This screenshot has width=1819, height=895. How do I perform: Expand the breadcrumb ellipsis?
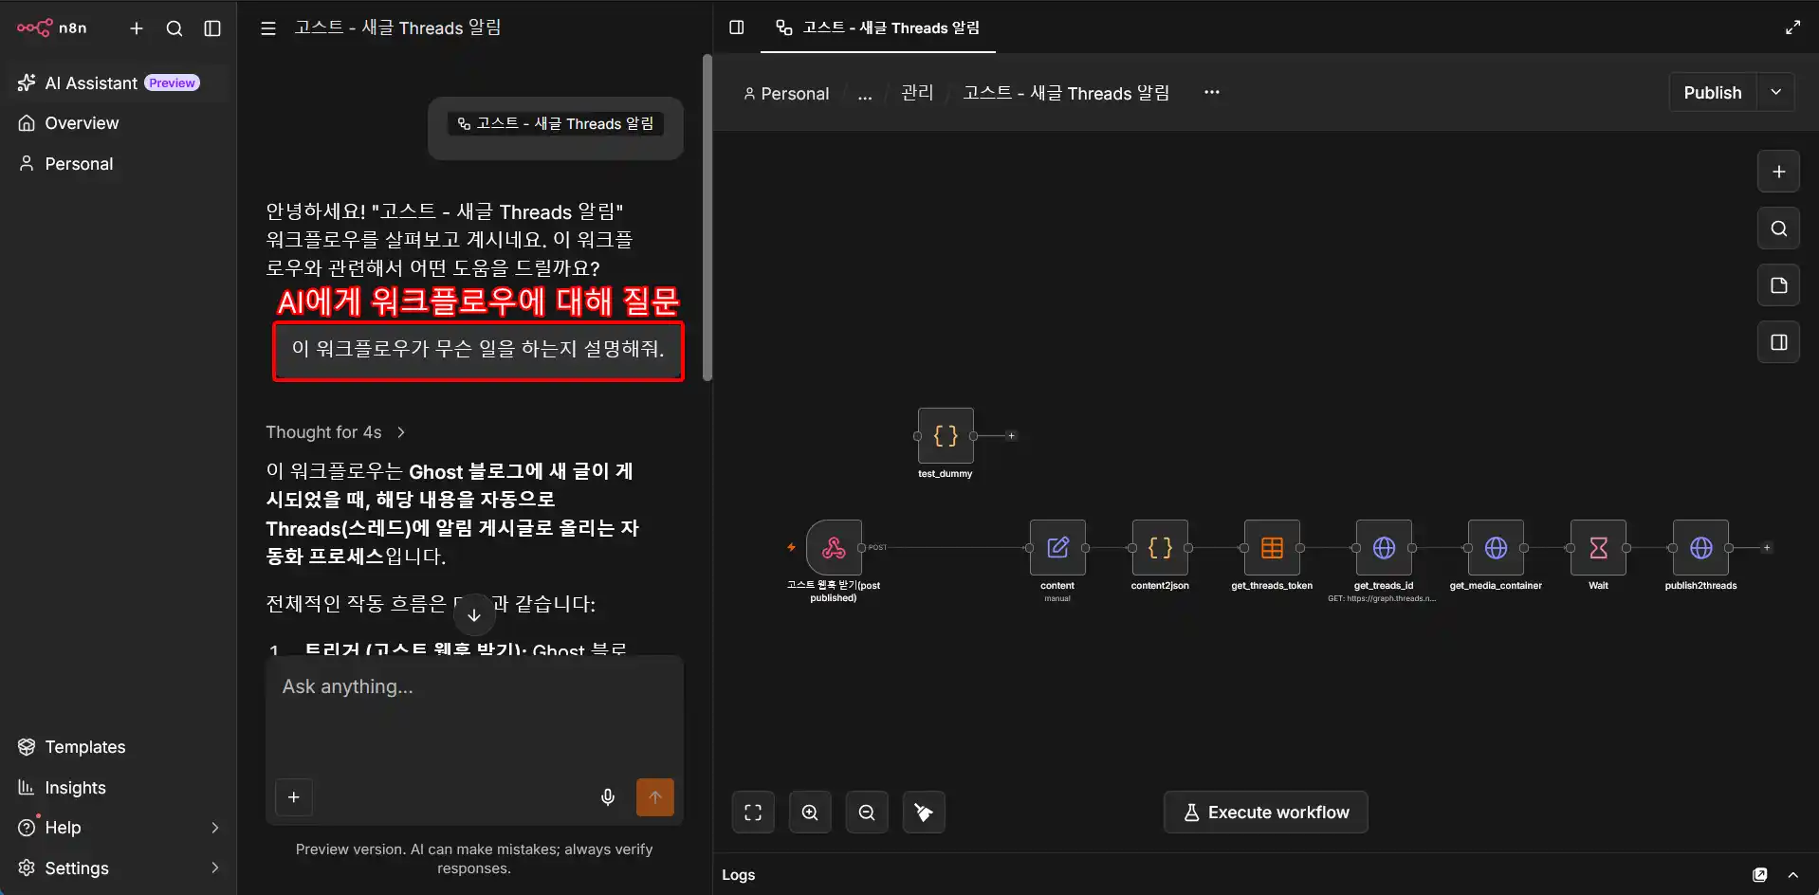pos(865,93)
